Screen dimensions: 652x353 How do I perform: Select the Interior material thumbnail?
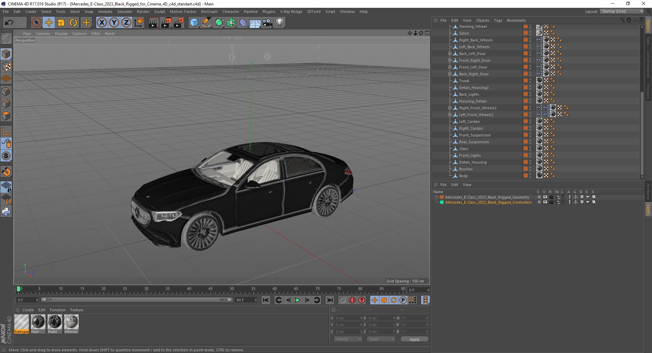(71, 324)
